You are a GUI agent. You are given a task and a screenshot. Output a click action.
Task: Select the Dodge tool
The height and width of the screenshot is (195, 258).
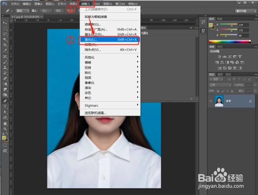[x=5, y=95]
